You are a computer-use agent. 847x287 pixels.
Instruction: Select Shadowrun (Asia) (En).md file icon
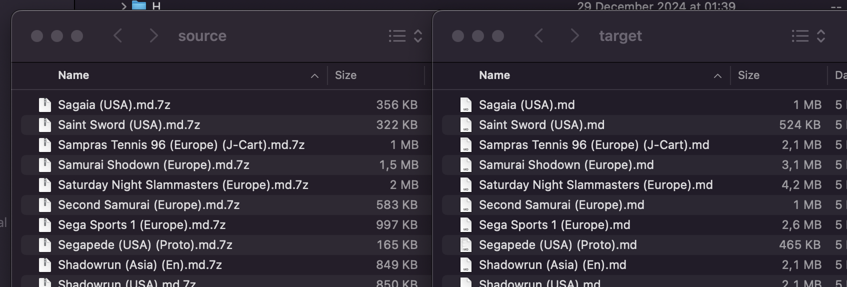466,264
